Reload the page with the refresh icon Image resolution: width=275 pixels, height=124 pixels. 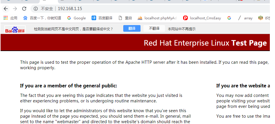24,8
